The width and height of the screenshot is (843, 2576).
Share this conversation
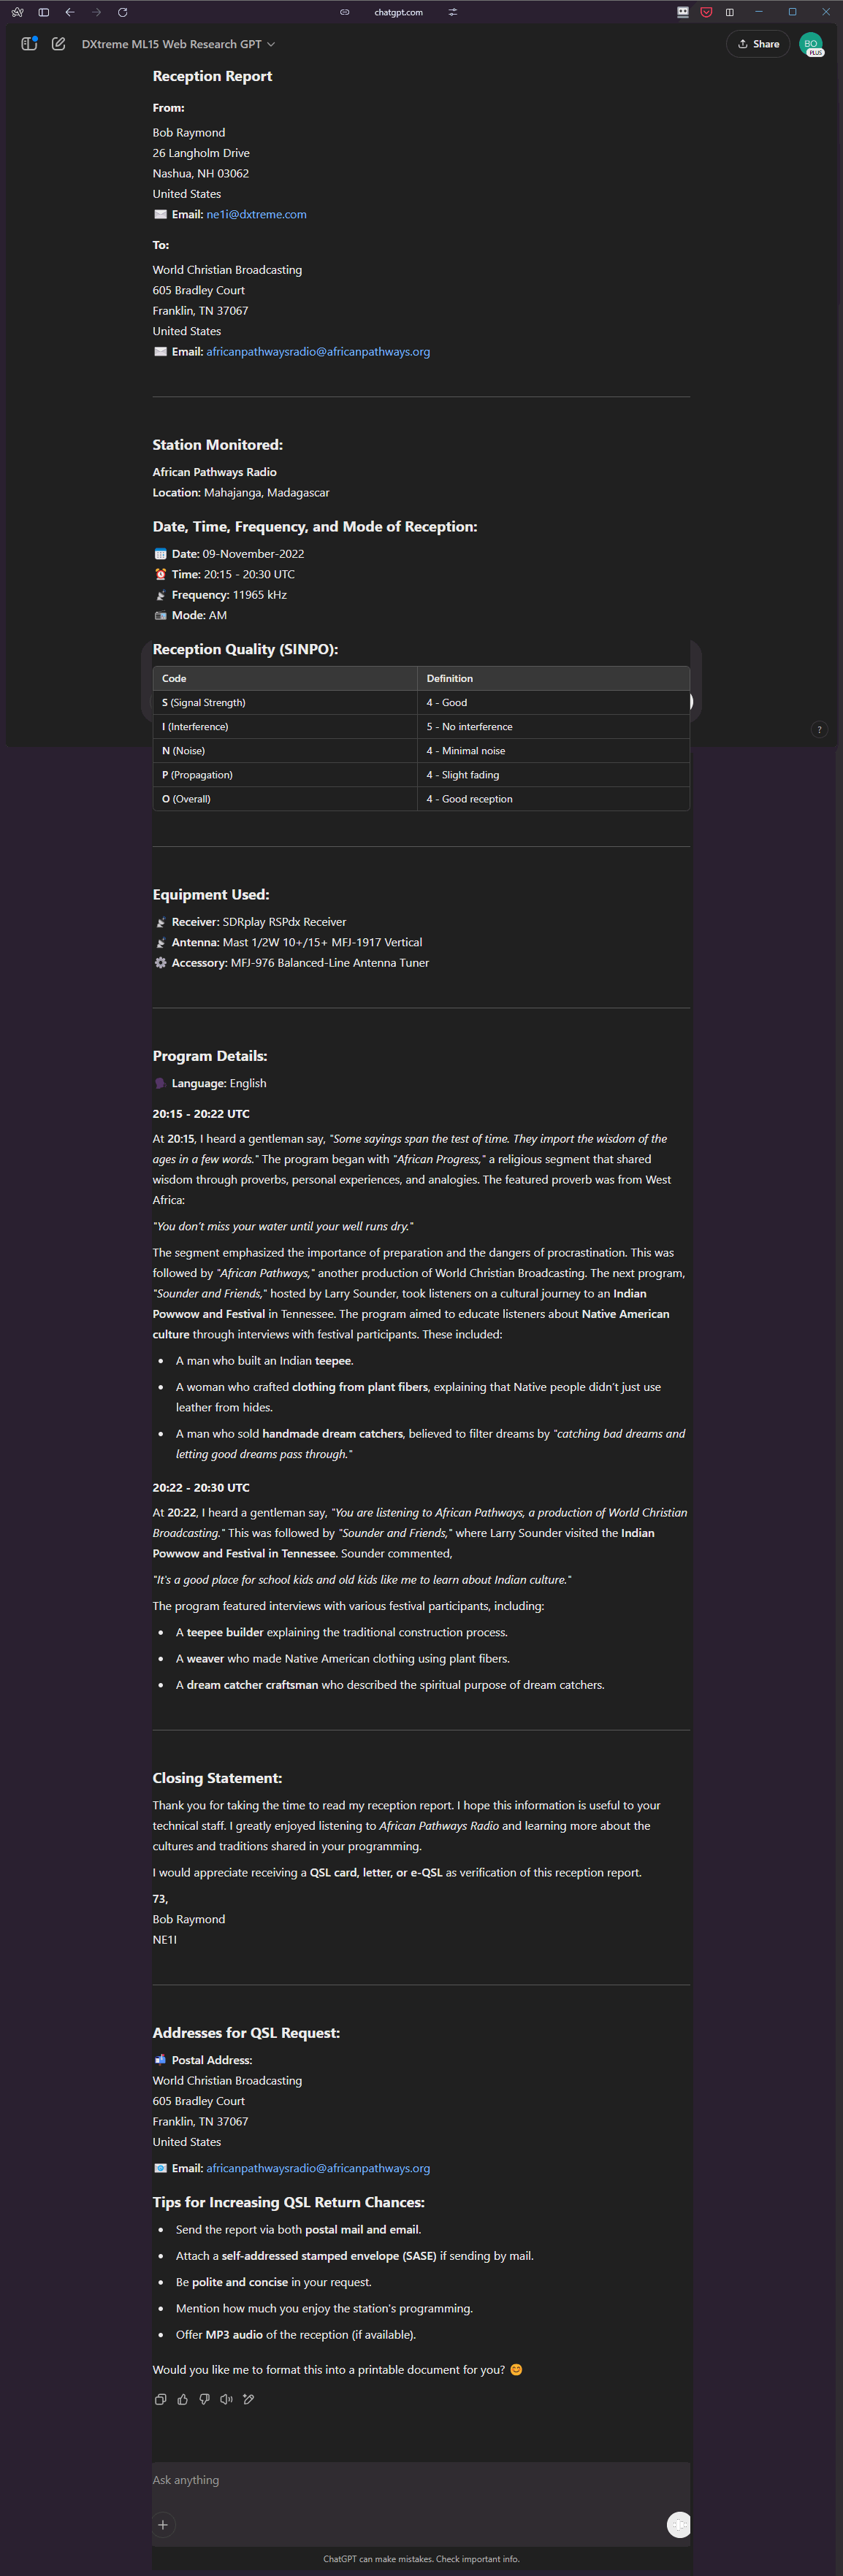tap(758, 44)
